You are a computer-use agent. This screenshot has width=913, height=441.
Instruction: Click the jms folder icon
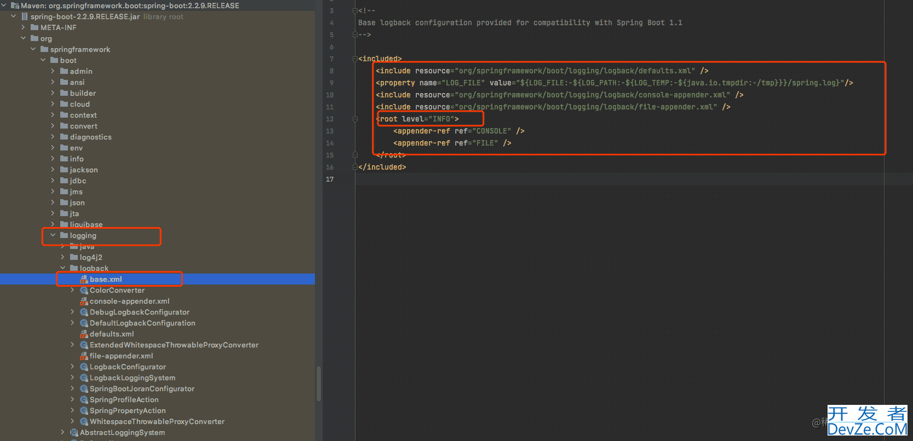coord(64,192)
